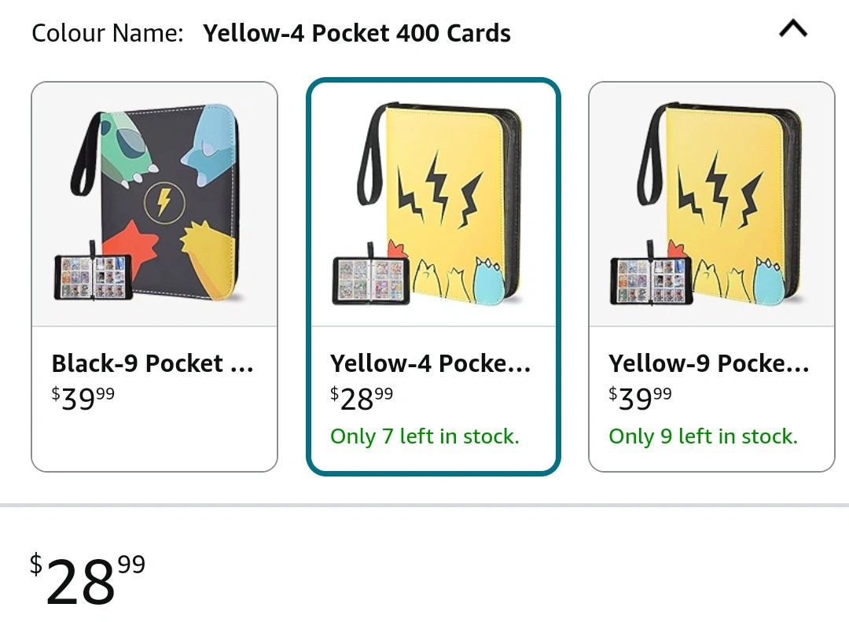Select the Black-9 Pocket colour option card
Viewport: 849px width, 622px height.
pos(154,277)
